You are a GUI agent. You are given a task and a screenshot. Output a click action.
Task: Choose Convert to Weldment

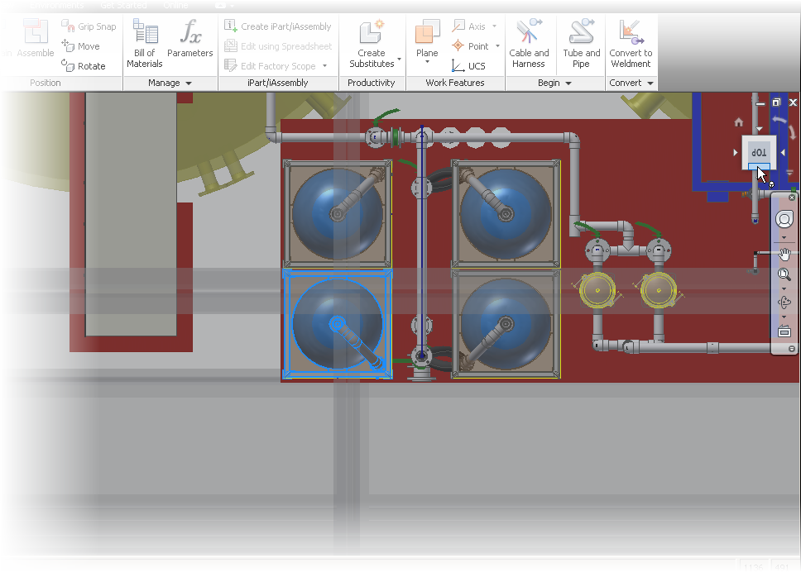[631, 44]
